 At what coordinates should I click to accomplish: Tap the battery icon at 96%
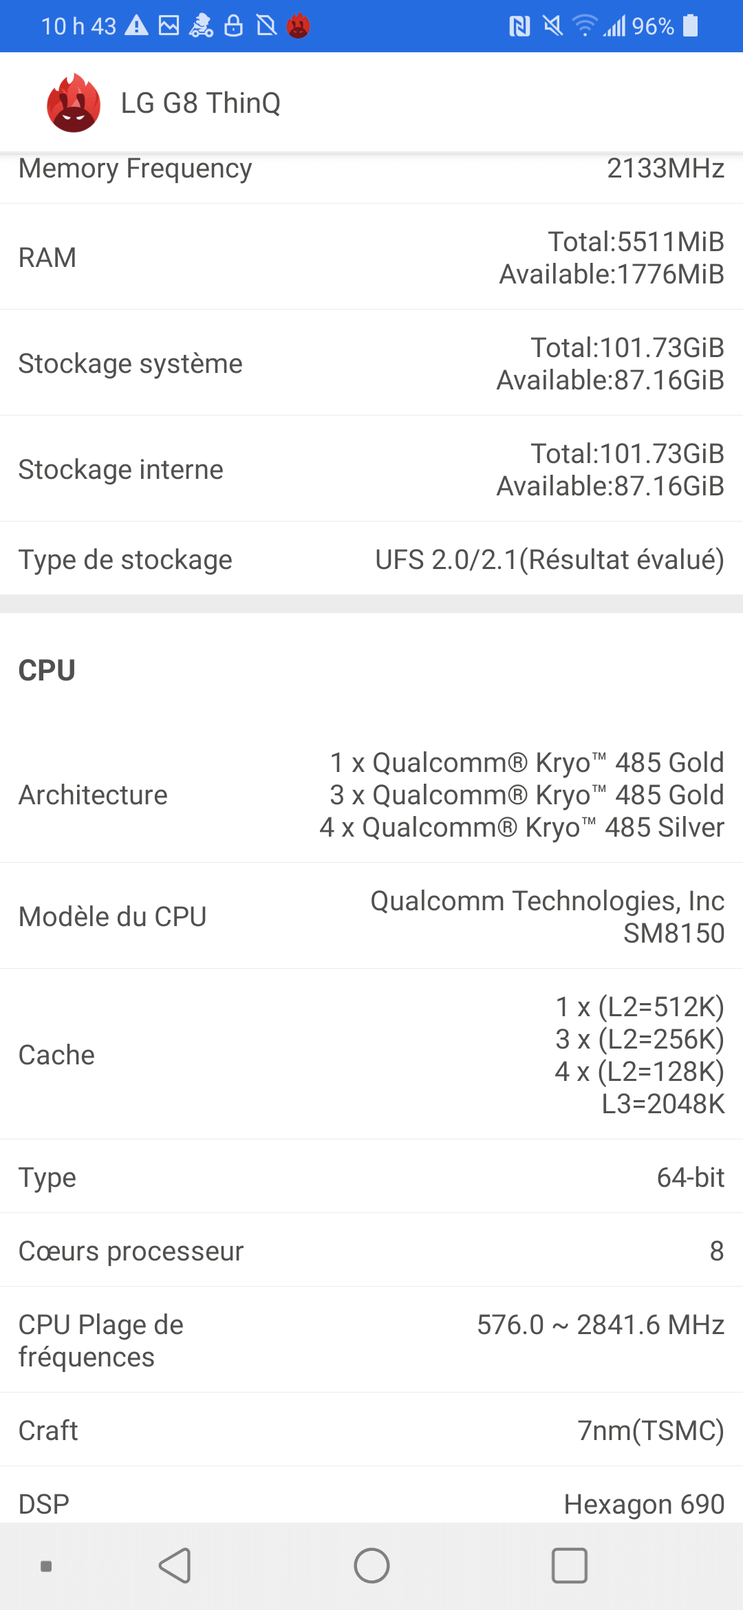[691, 26]
